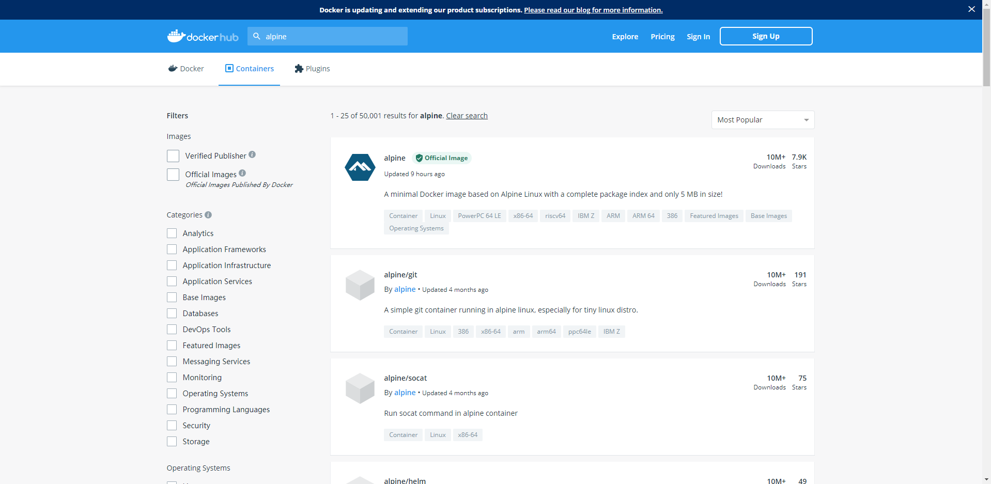Click the Operating Systems tag on alpine
Screen dimensions: 991x484
click(416, 228)
